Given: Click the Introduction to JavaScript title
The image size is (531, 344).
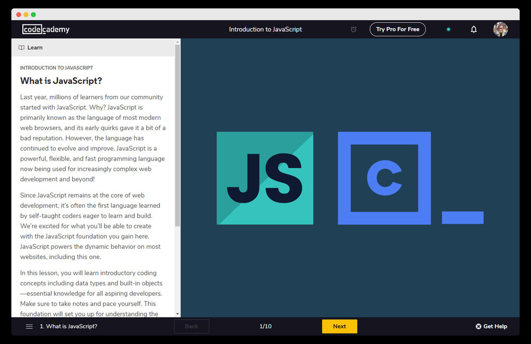Looking at the screenshot, I should coord(265,30).
